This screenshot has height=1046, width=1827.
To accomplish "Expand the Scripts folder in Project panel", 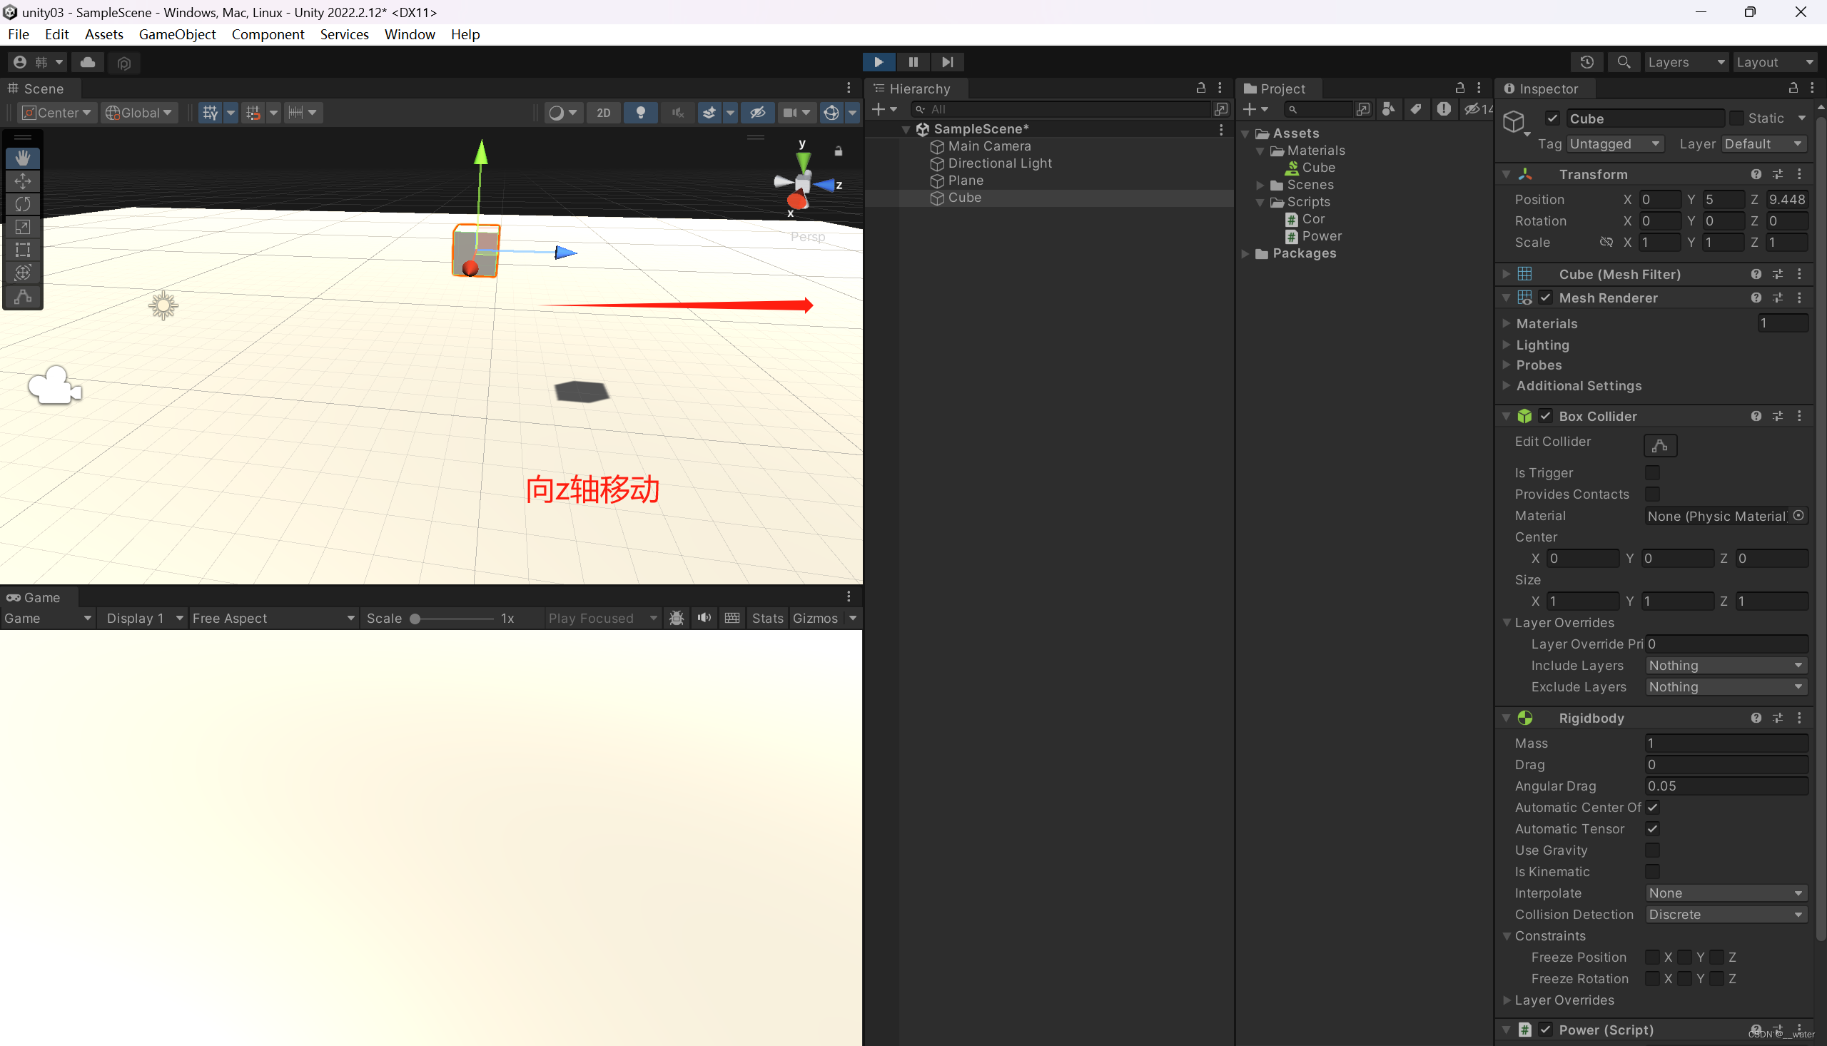I will pyautogui.click(x=1260, y=202).
